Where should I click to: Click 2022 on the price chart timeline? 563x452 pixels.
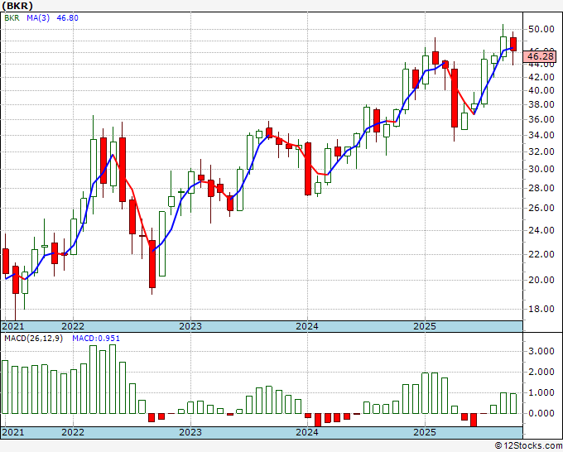click(x=73, y=326)
